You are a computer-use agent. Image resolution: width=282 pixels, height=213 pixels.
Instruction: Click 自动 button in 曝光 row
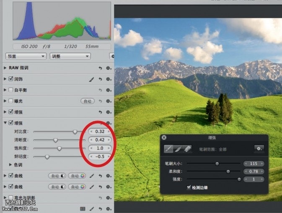pyautogui.click(x=87, y=101)
